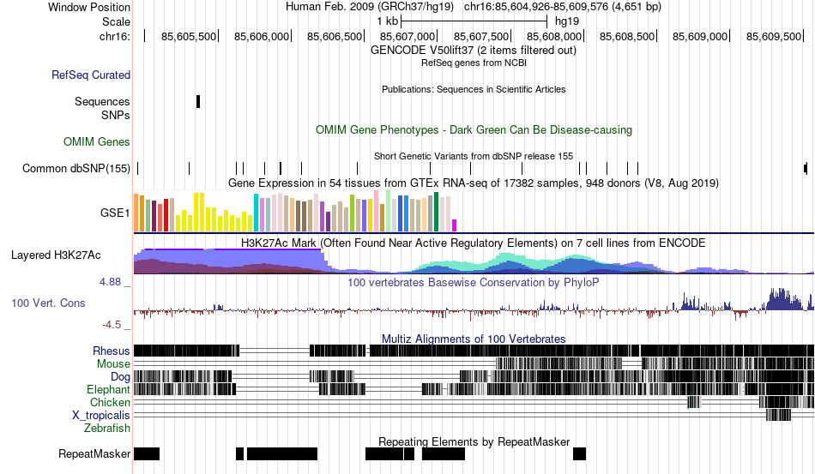Open the Common dbSNP(155) track label
Screen dimensions: 815x474
(x=76, y=168)
